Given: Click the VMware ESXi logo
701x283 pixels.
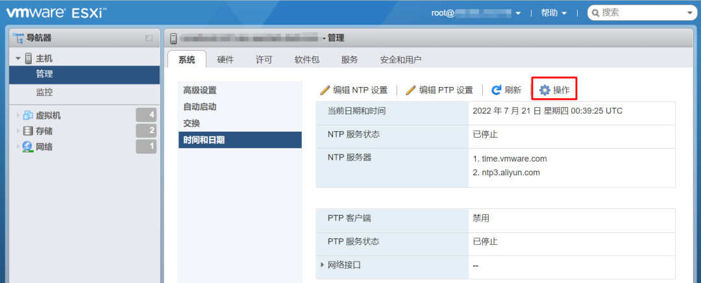Looking at the screenshot, I should coord(56,12).
